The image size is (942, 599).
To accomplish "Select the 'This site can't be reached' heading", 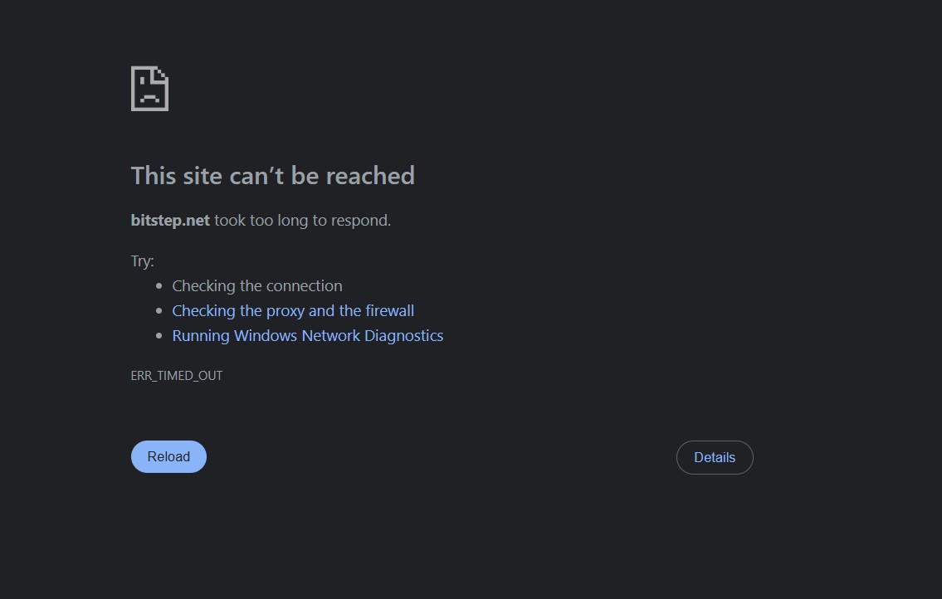I will point(272,175).
